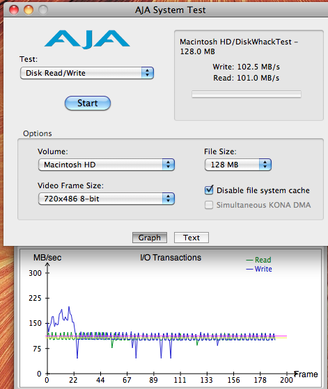The image size is (328, 389).
Task: Click the Write: 102.5 MB/s result
Action: (x=247, y=67)
